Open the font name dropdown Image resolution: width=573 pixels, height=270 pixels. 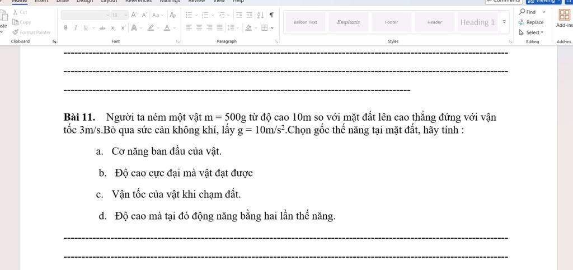click(x=108, y=15)
